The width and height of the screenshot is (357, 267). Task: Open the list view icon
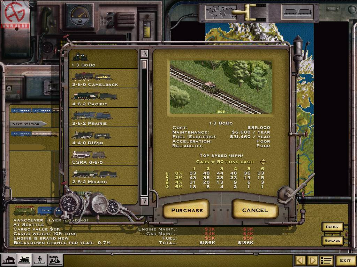(326, 260)
